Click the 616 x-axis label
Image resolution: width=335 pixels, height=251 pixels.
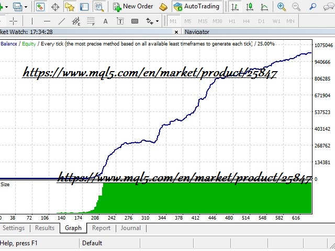coord(296,218)
